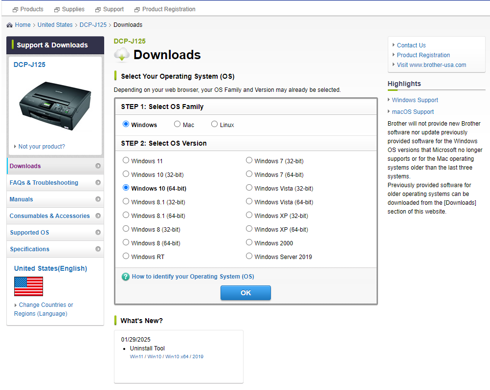
Task: Pick Windows XP (64-bit)
Action: [x=249, y=229]
